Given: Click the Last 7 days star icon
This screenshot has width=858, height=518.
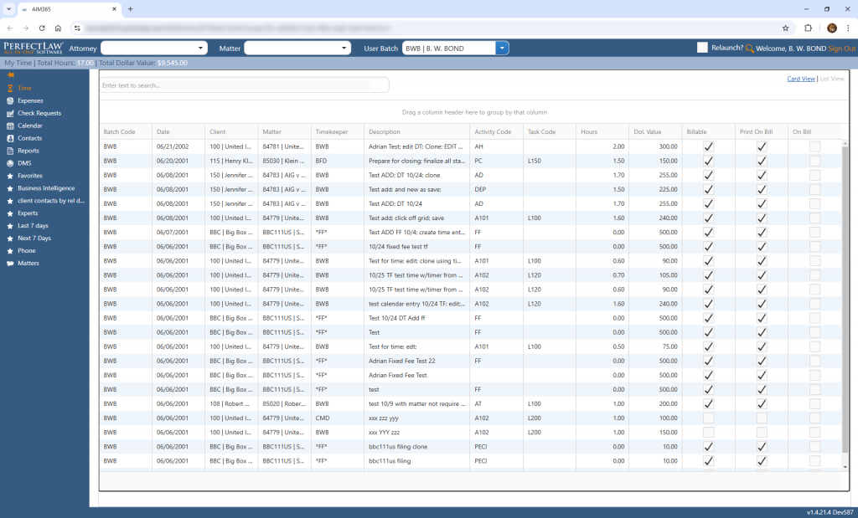Looking at the screenshot, I should click(x=10, y=226).
